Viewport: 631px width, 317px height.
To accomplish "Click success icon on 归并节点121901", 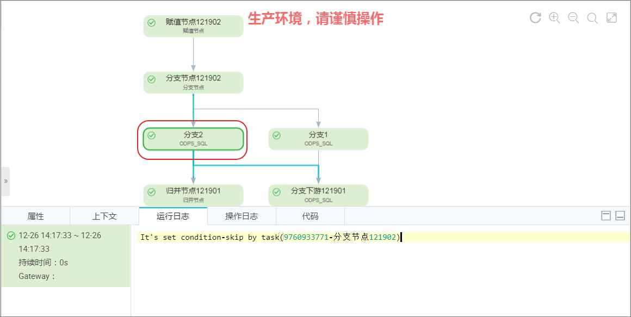I will [x=151, y=192].
